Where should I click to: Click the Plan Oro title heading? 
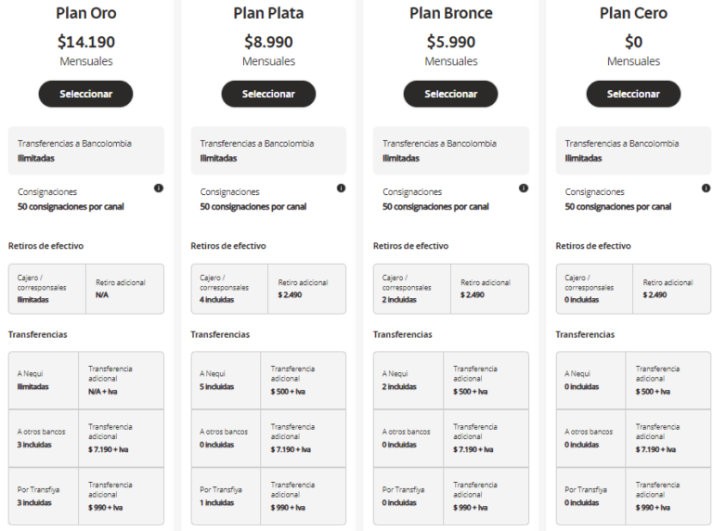pyautogui.click(x=85, y=13)
